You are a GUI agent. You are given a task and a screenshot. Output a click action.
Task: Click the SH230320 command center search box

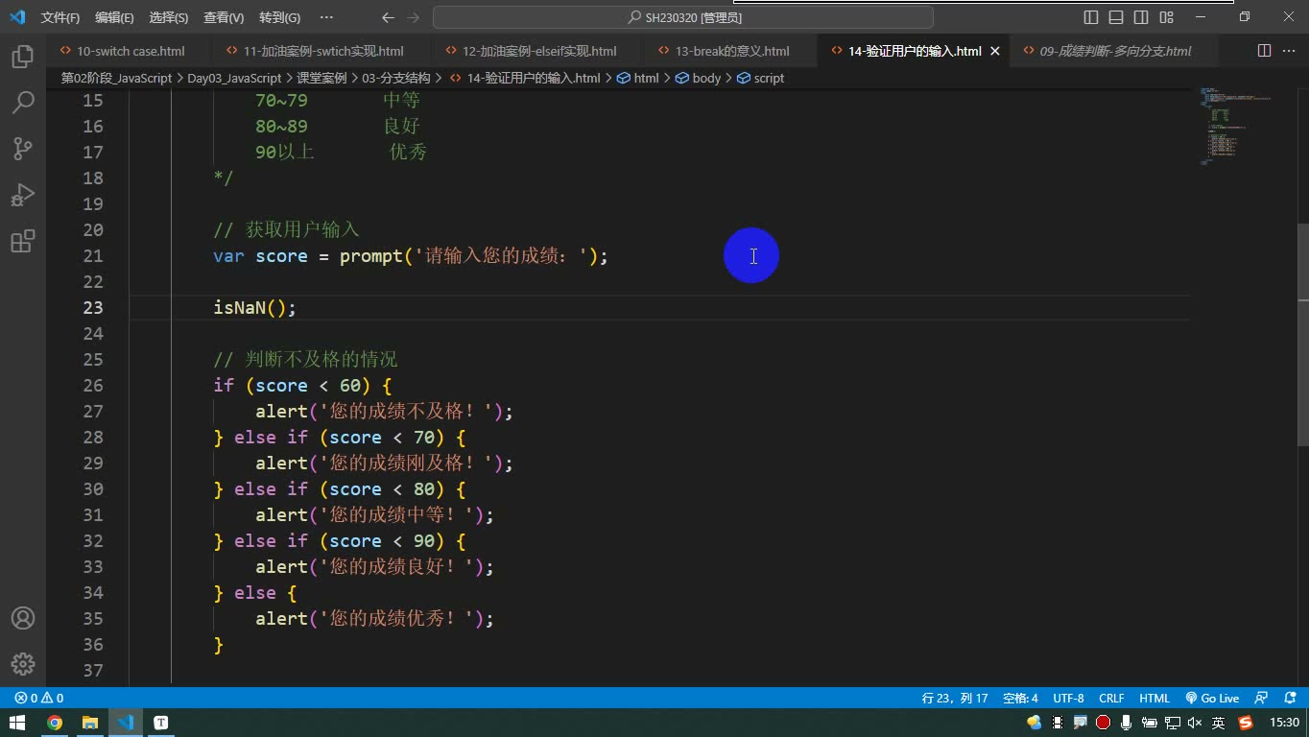coord(683,17)
